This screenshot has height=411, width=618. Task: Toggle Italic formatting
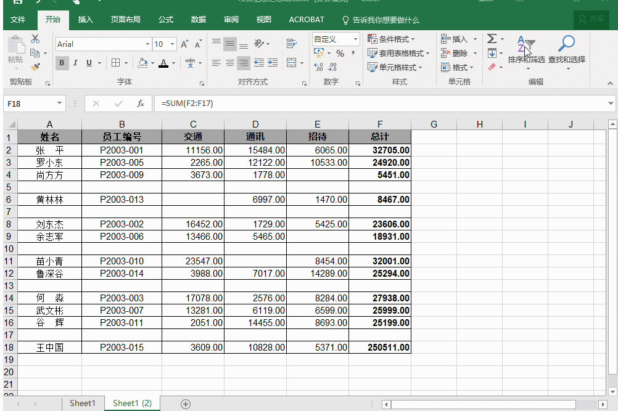(x=75, y=63)
